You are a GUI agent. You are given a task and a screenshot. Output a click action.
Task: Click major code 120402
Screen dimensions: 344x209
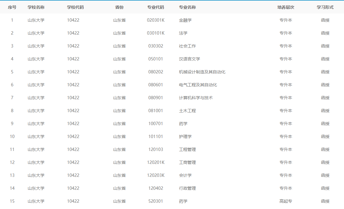(x=155, y=188)
